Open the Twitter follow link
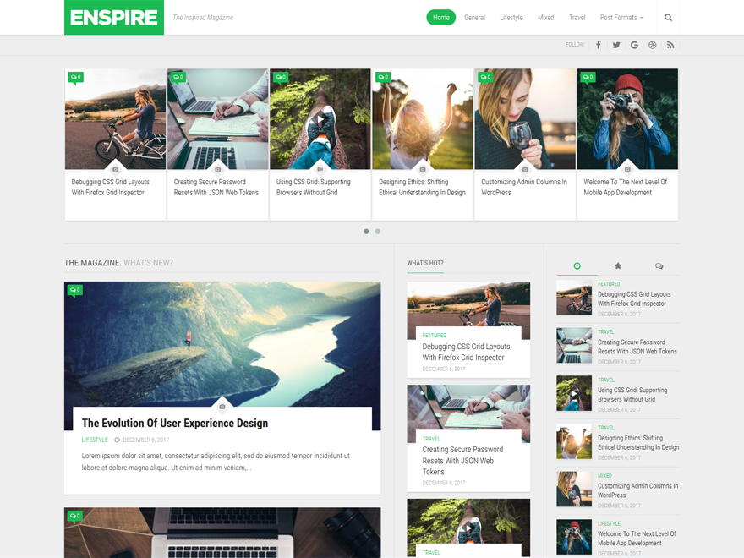This screenshot has height=558, width=744. tap(615, 44)
